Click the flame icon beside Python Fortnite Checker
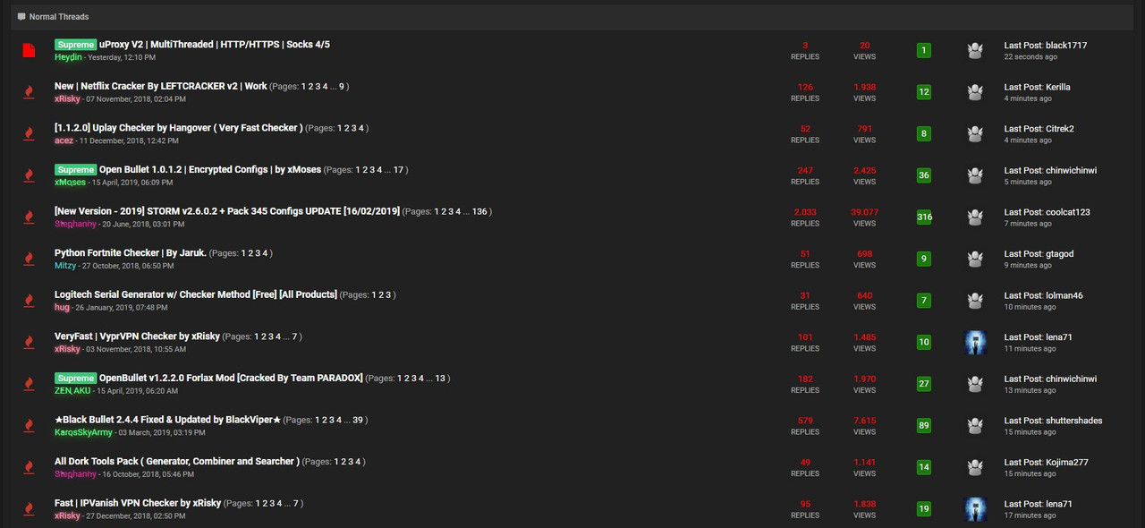This screenshot has width=1145, height=528. pyautogui.click(x=29, y=259)
